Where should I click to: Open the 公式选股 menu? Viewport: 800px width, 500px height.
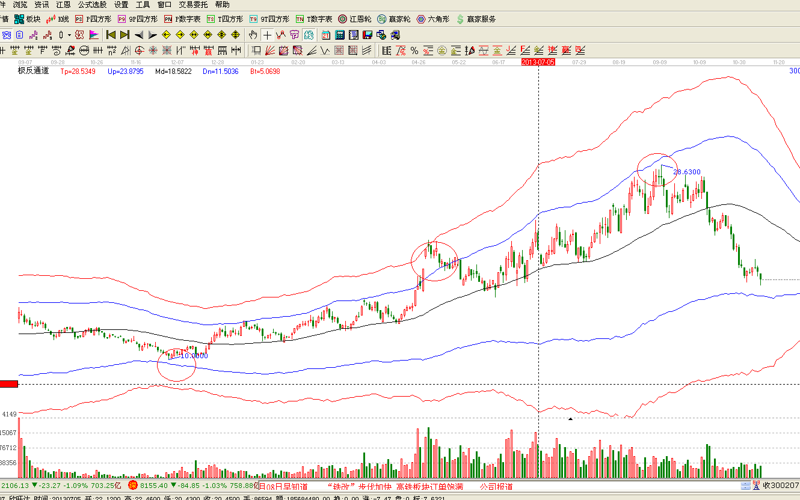click(x=92, y=5)
